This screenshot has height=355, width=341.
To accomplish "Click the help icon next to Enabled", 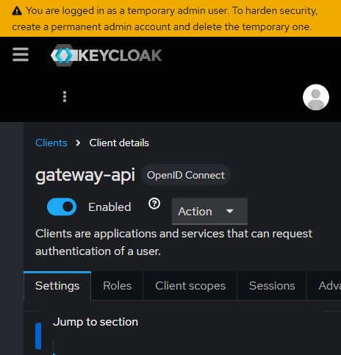I will [154, 204].
